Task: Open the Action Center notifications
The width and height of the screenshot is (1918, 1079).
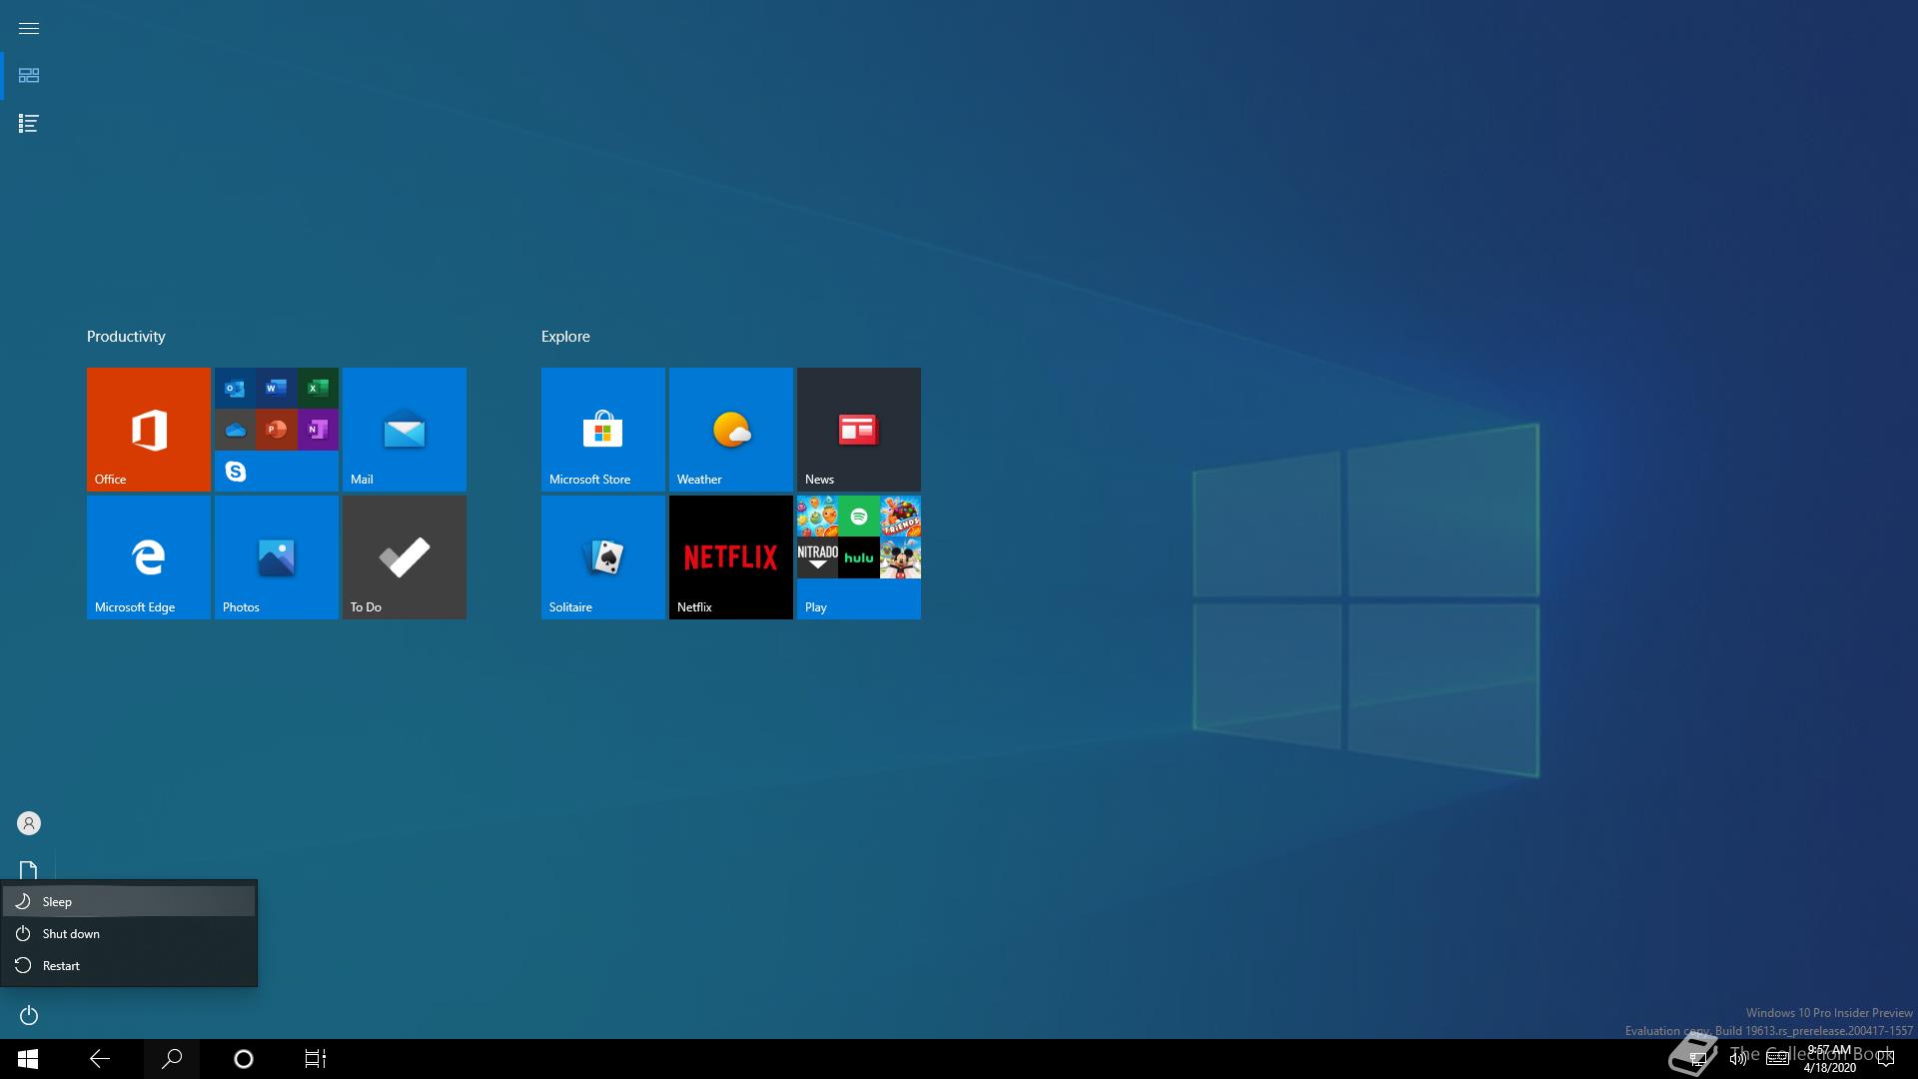Action: click(x=1886, y=1059)
